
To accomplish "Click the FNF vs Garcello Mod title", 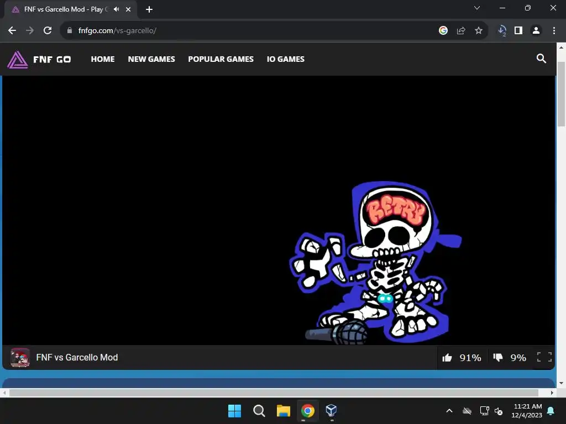I will [77, 357].
